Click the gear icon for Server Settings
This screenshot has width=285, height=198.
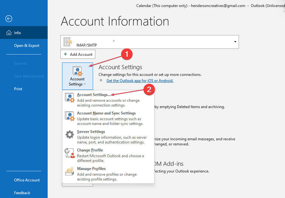(x=70, y=135)
